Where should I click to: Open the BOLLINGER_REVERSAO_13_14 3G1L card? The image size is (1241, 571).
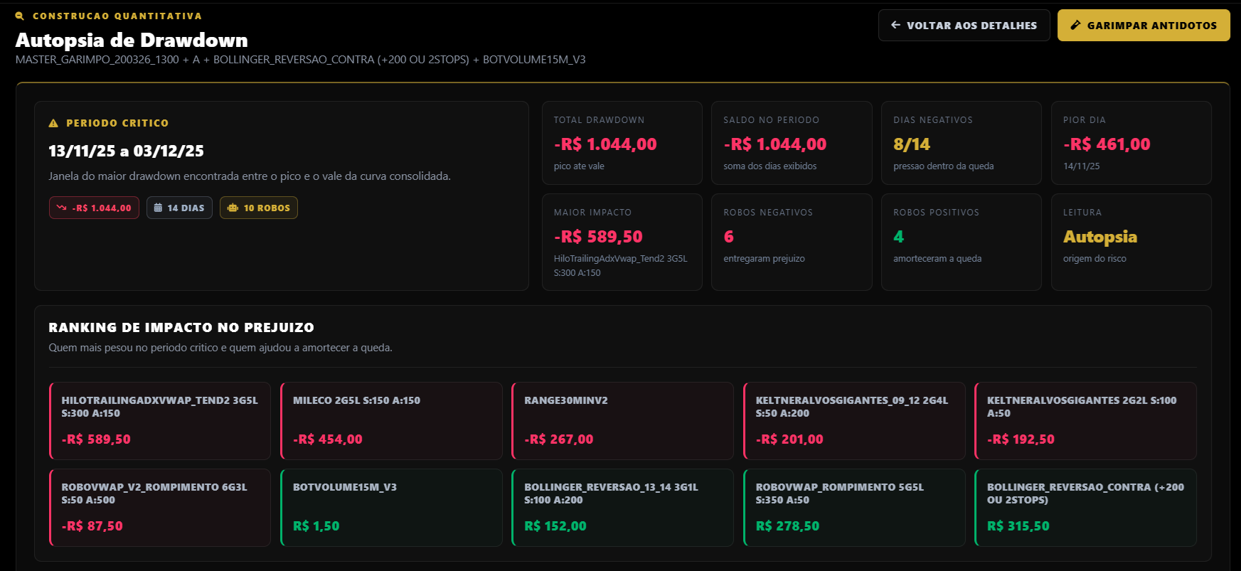tap(622, 508)
